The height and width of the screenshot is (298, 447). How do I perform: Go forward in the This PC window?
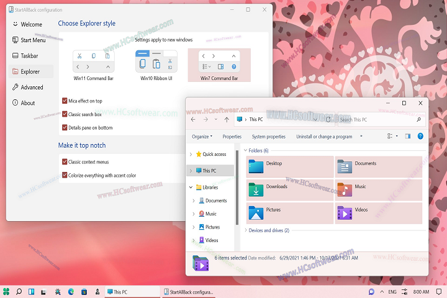click(x=205, y=119)
